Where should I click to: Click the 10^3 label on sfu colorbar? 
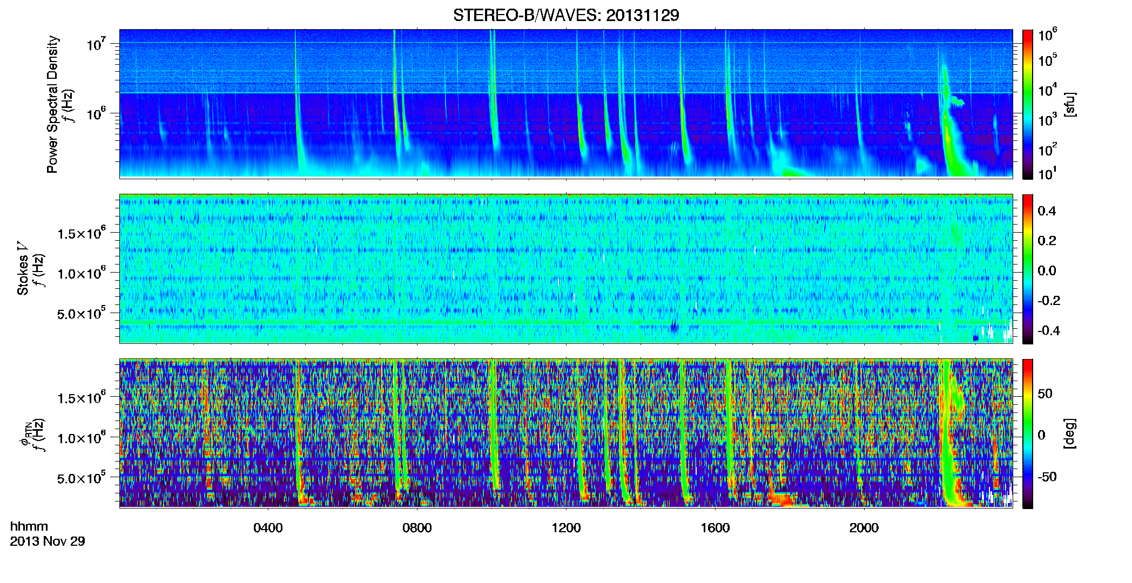[x=1048, y=120]
